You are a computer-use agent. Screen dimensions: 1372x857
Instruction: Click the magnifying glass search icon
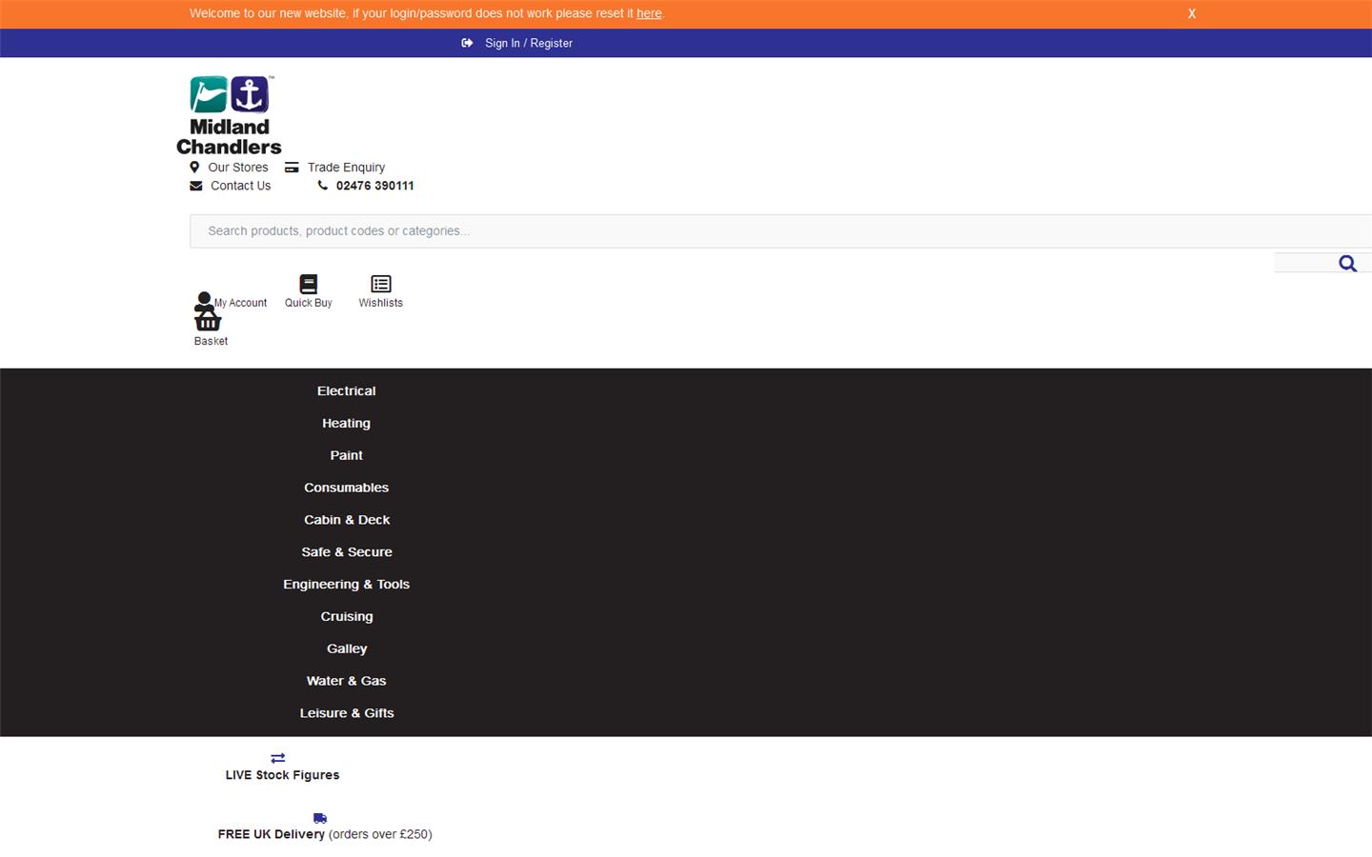tap(1346, 264)
